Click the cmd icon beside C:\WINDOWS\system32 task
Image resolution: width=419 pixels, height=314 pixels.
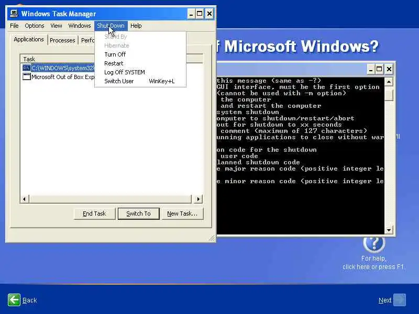(26, 68)
